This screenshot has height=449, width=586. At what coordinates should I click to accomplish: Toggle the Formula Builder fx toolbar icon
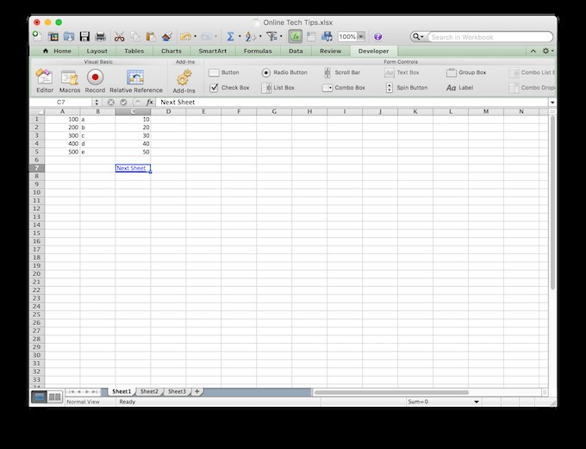click(x=296, y=37)
